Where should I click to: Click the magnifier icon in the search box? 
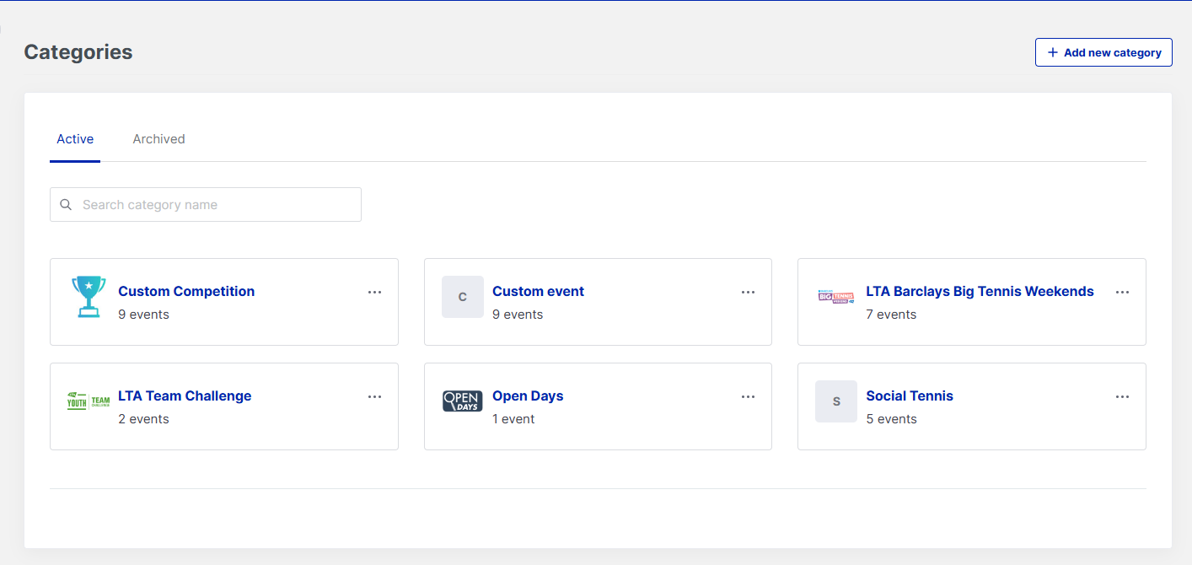click(x=66, y=205)
